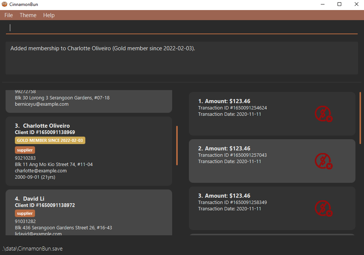Focus the command input field
Screen dimensions: 364x255
coord(182,28)
